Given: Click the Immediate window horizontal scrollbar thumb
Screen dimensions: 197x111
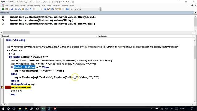Looking at the screenshot, I should pos(16,32).
